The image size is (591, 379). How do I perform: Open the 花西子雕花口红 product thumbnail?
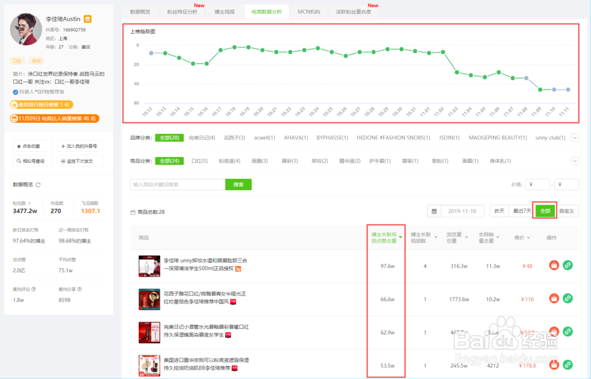150,299
